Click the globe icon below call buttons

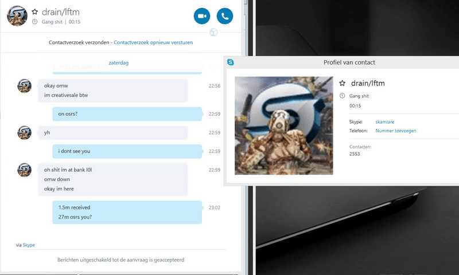coord(213,32)
